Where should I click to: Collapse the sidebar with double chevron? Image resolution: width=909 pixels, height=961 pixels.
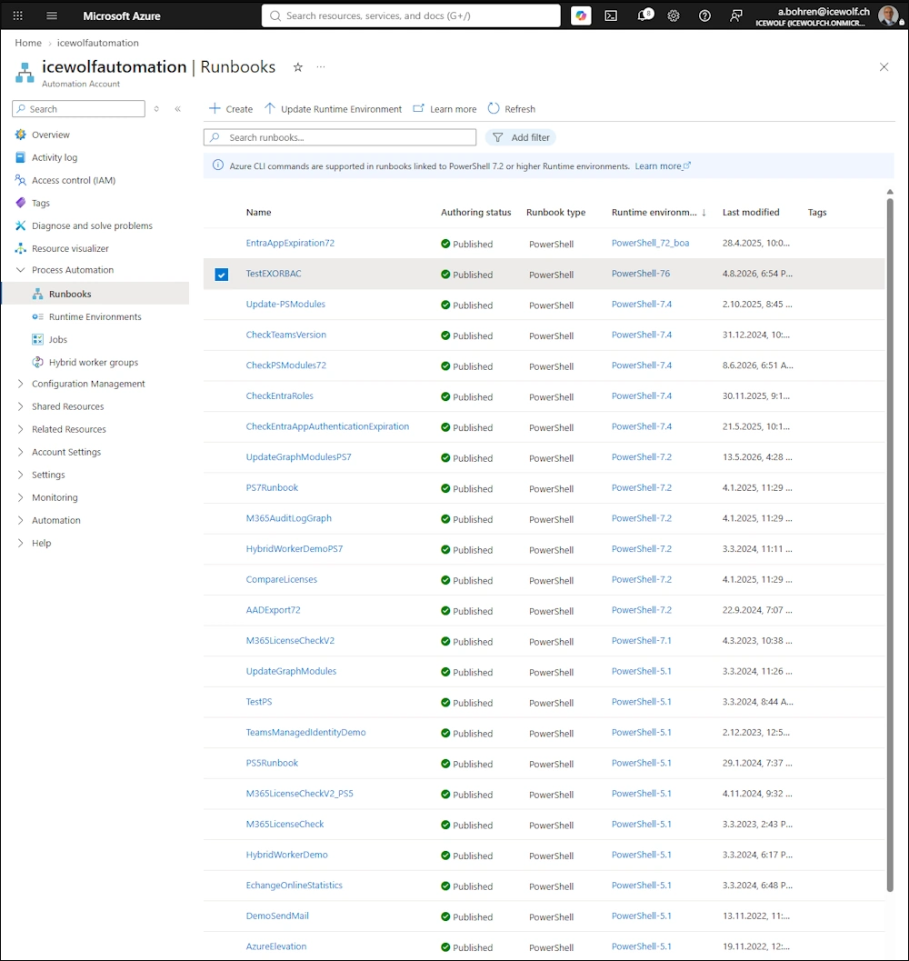click(178, 109)
